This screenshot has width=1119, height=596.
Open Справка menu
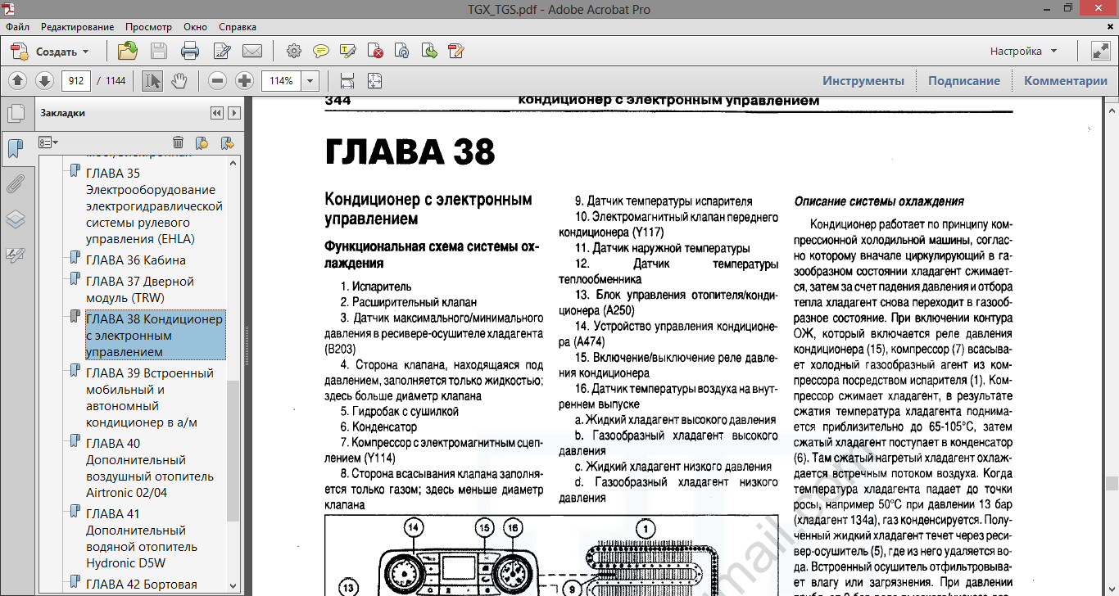click(238, 27)
